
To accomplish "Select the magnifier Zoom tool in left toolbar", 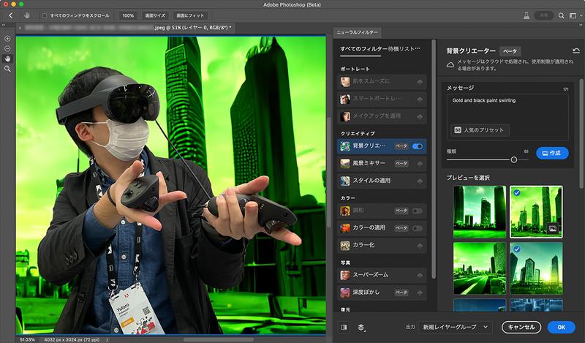I will click(7, 69).
